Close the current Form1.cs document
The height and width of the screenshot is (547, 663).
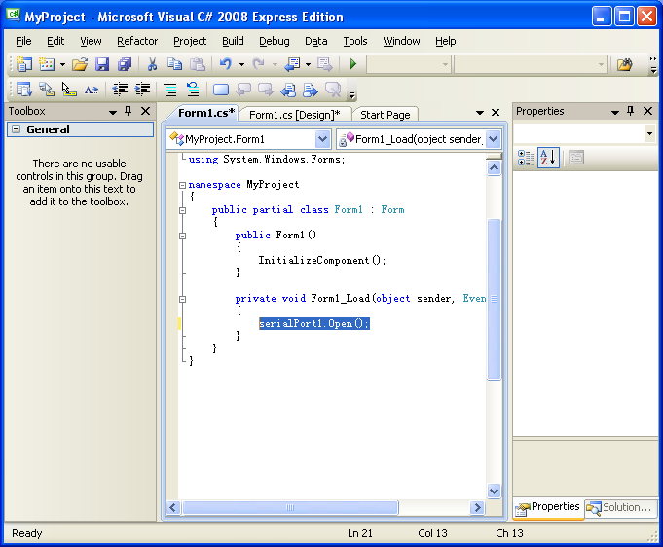(x=496, y=113)
